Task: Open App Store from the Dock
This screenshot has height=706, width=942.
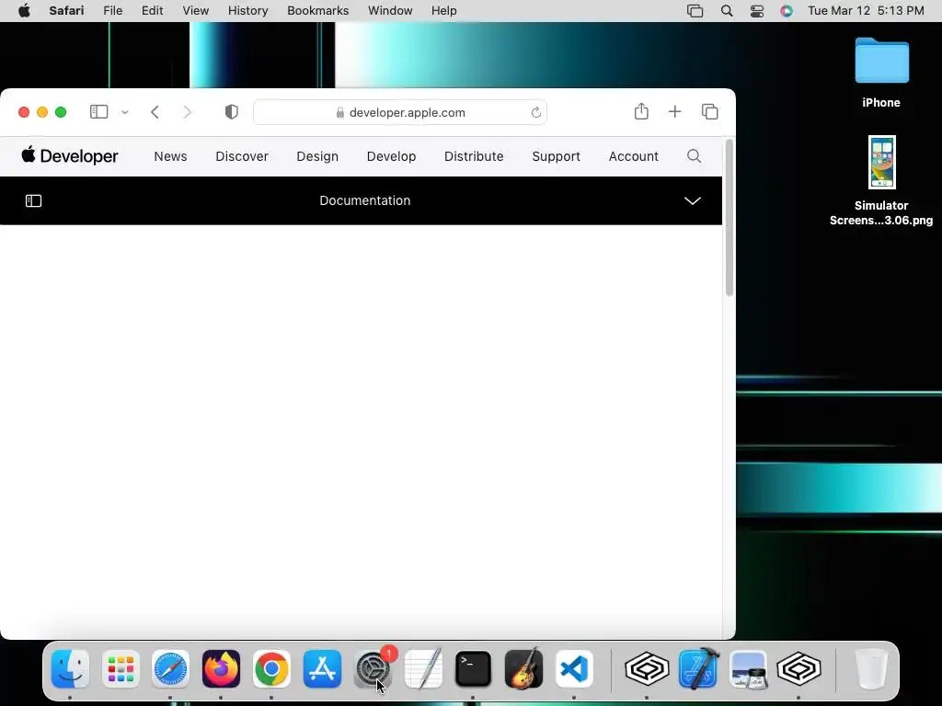Action: click(322, 669)
